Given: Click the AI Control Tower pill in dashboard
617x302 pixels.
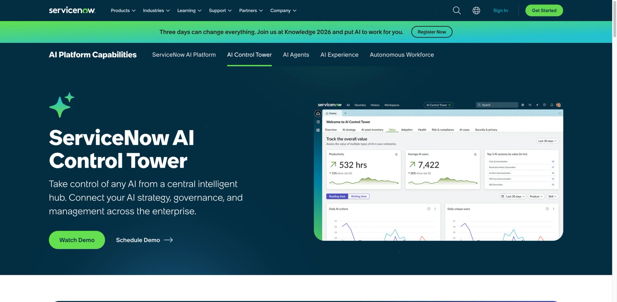Looking at the screenshot, I should point(438,105).
